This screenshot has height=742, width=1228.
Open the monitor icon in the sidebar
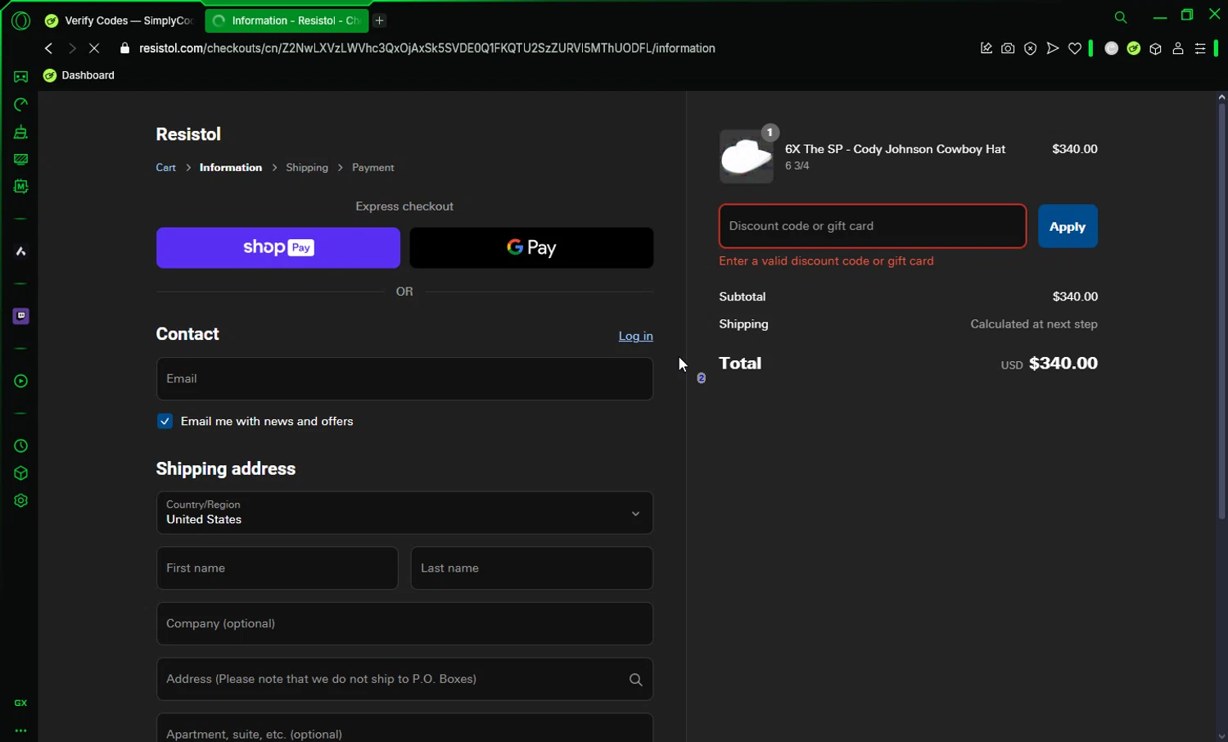click(21, 160)
